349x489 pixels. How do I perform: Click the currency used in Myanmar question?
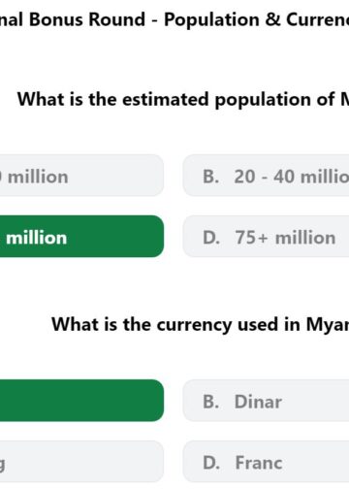point(200,324)
